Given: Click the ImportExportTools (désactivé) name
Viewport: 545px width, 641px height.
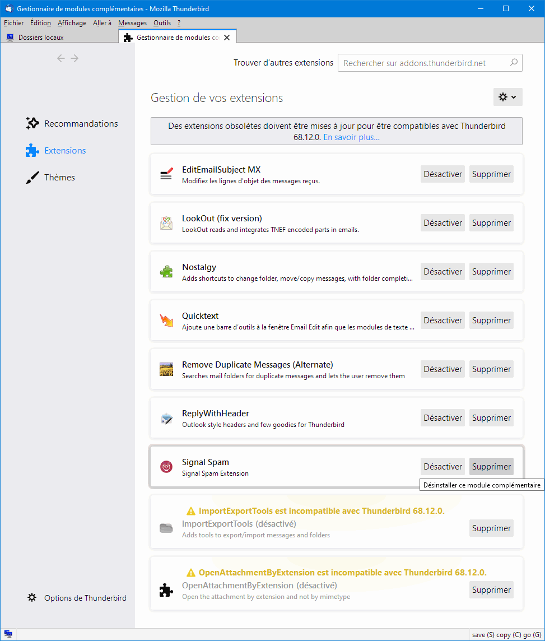Looking at the screenshot, I should pyautogui.click(x=239, y=524).
